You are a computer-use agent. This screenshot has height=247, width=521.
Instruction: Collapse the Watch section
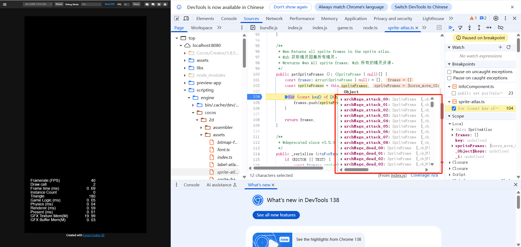point(449,47)
